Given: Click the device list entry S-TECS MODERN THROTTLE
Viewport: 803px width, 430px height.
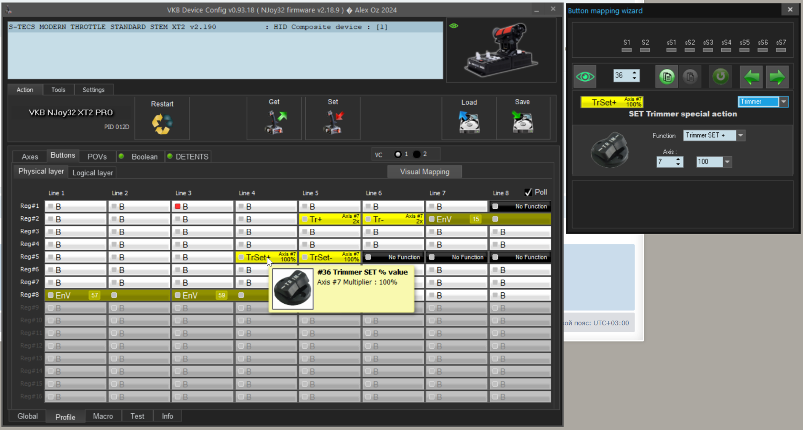Looking at the screenshot, I should [225, 27].
